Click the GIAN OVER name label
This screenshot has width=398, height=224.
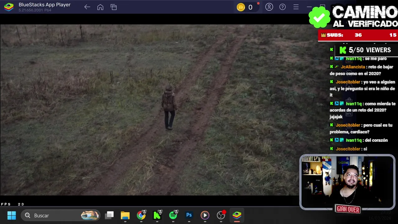(x=348, y=209)
